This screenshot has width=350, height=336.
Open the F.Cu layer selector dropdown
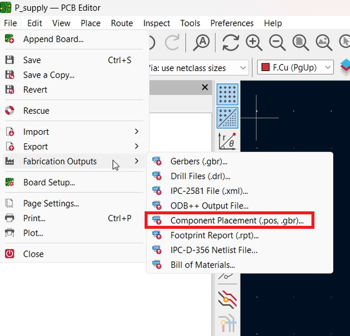(295, 67)
